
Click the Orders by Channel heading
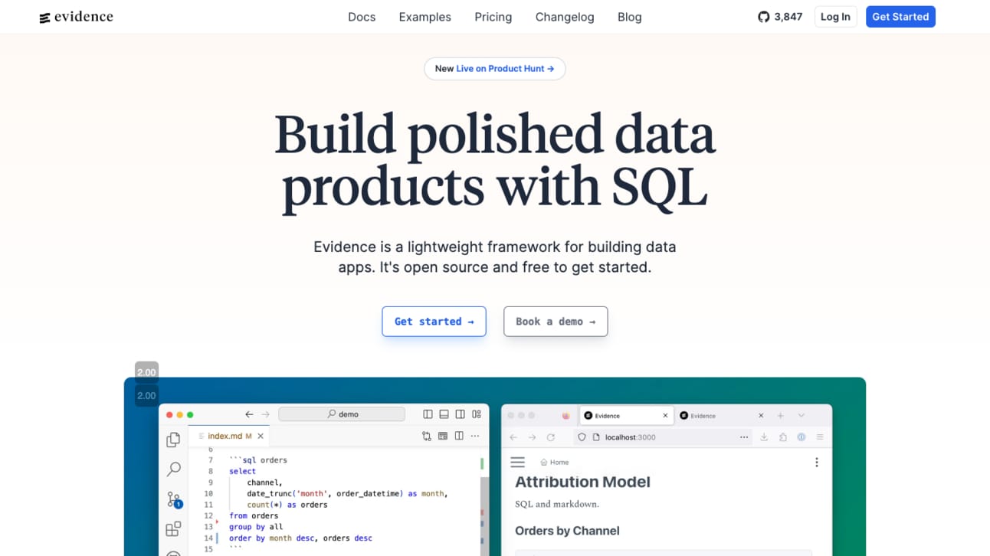(x=567, y=531)
